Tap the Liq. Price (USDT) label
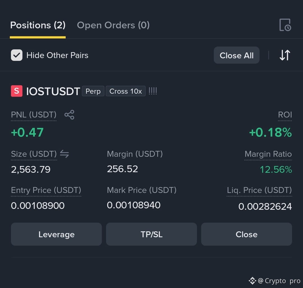 pyautogui.click(x=259, y=190)
